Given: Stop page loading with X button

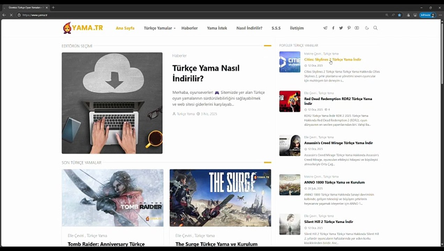Looking at the screenshot, I should pyautogui.click(x=12, y=15).
